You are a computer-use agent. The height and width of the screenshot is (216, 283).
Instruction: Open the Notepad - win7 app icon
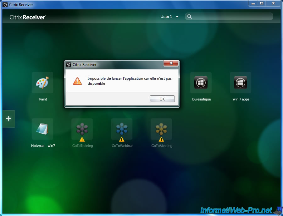42,129
